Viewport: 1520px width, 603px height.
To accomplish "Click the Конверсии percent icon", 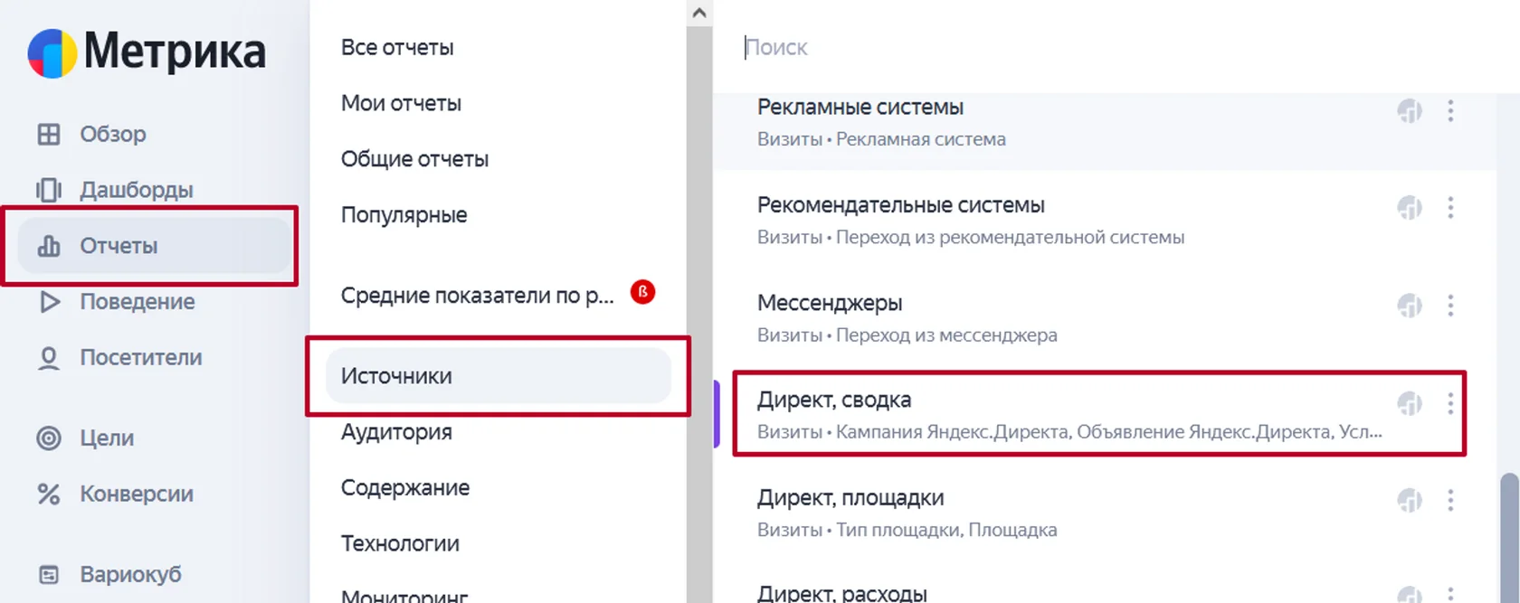I will point(49,495).
